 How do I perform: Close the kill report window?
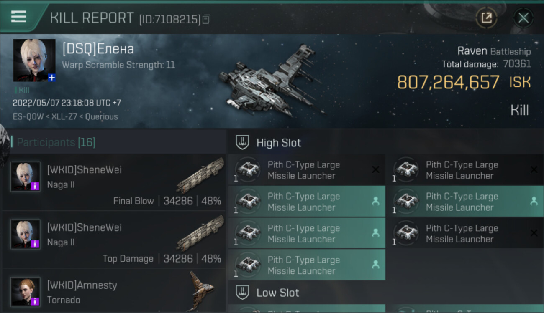[523, 18]
